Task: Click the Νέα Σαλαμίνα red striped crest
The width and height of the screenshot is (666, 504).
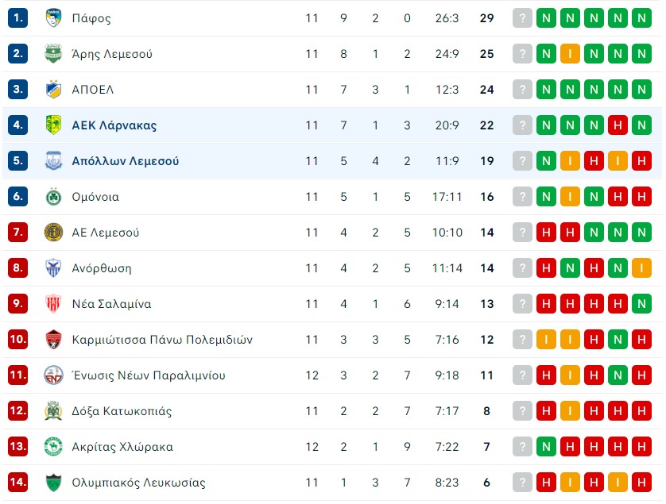Action: coord(53,304)
